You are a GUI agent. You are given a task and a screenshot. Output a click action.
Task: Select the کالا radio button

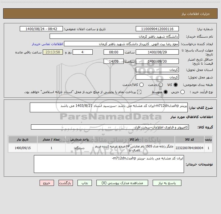176,85
